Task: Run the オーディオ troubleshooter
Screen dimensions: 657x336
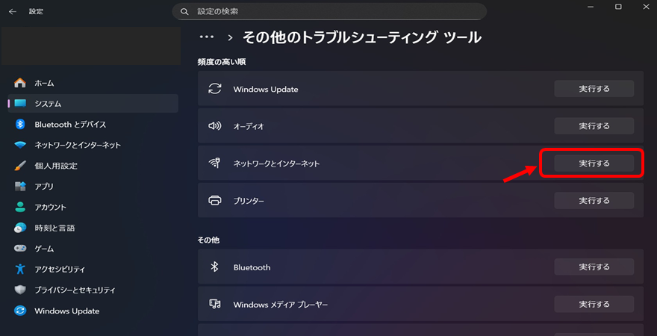Action: pos(594,126)
